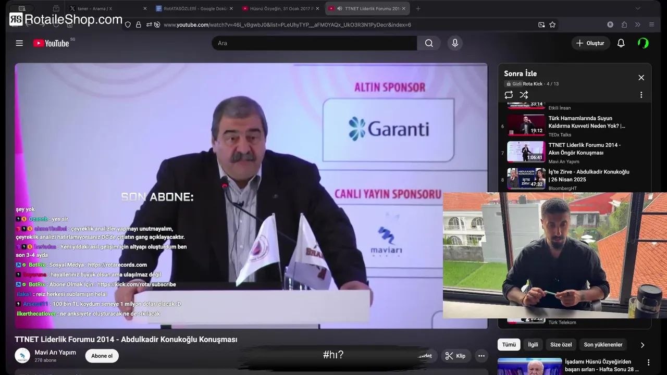Image resolution: width=667 pixels, height=375 pixels.
Task: Toggle playlist loop in Sonra İzle
Action: [509, 95]
